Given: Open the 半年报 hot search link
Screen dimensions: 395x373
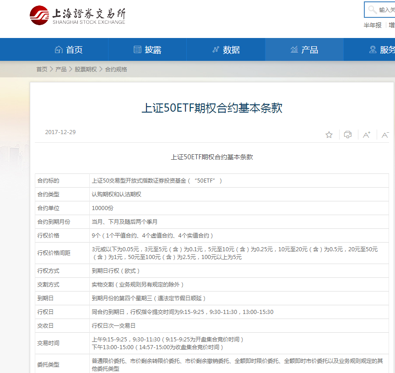Looking at the screenshot, I should (373, 25).
